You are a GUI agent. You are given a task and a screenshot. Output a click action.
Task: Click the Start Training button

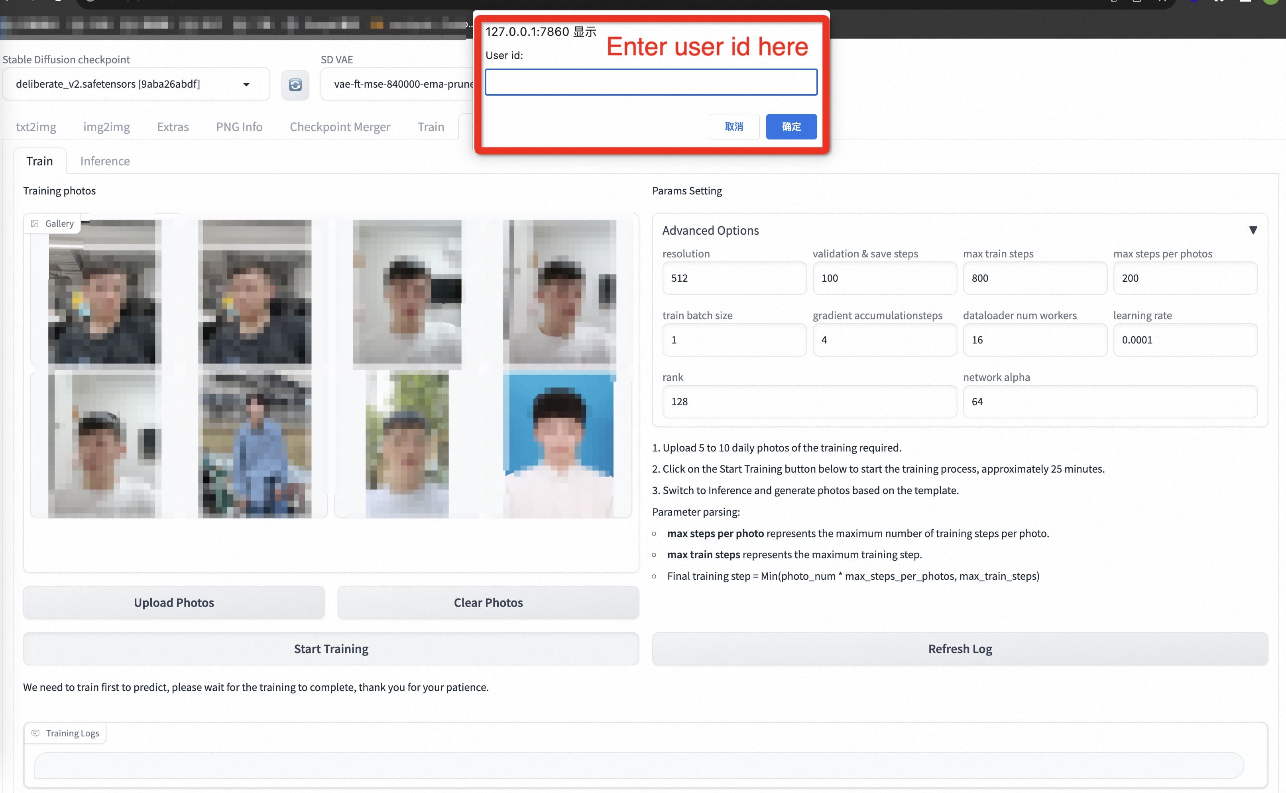point(331,649)
